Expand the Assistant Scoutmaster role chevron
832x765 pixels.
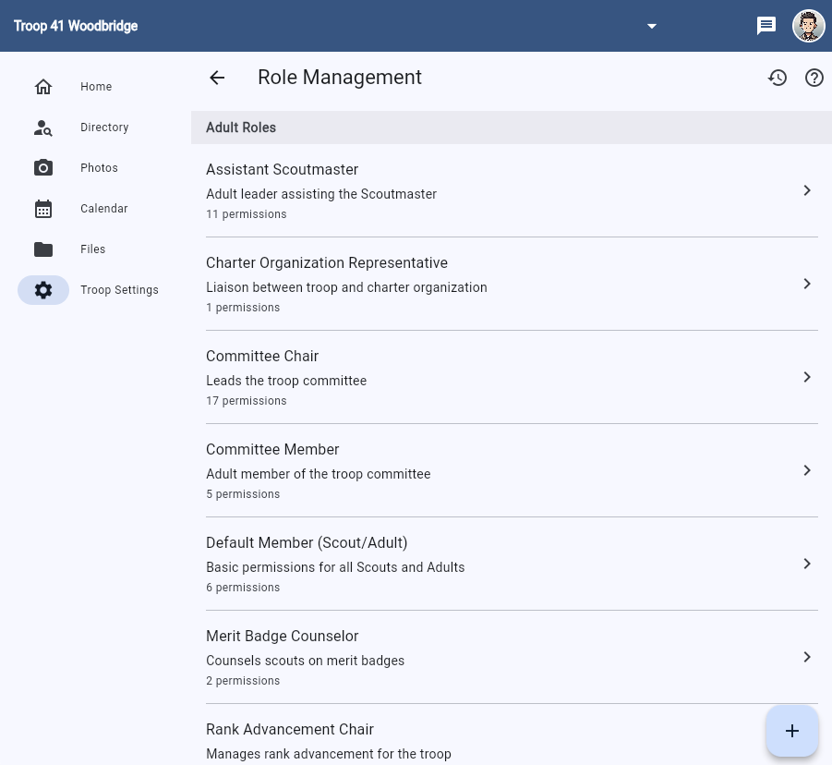(807, 190)
